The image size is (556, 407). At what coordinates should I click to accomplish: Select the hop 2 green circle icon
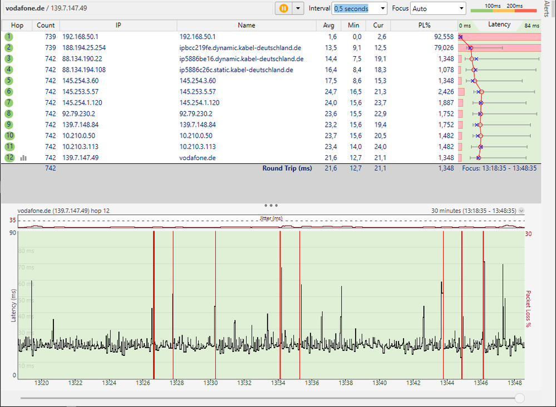pyautogui.click(x=9, y=47)
